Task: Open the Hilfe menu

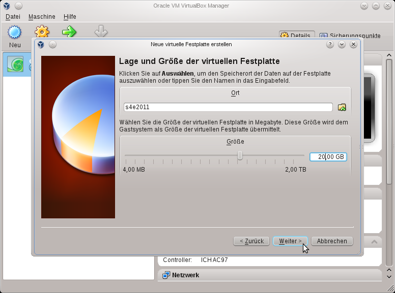Action: 70,17
